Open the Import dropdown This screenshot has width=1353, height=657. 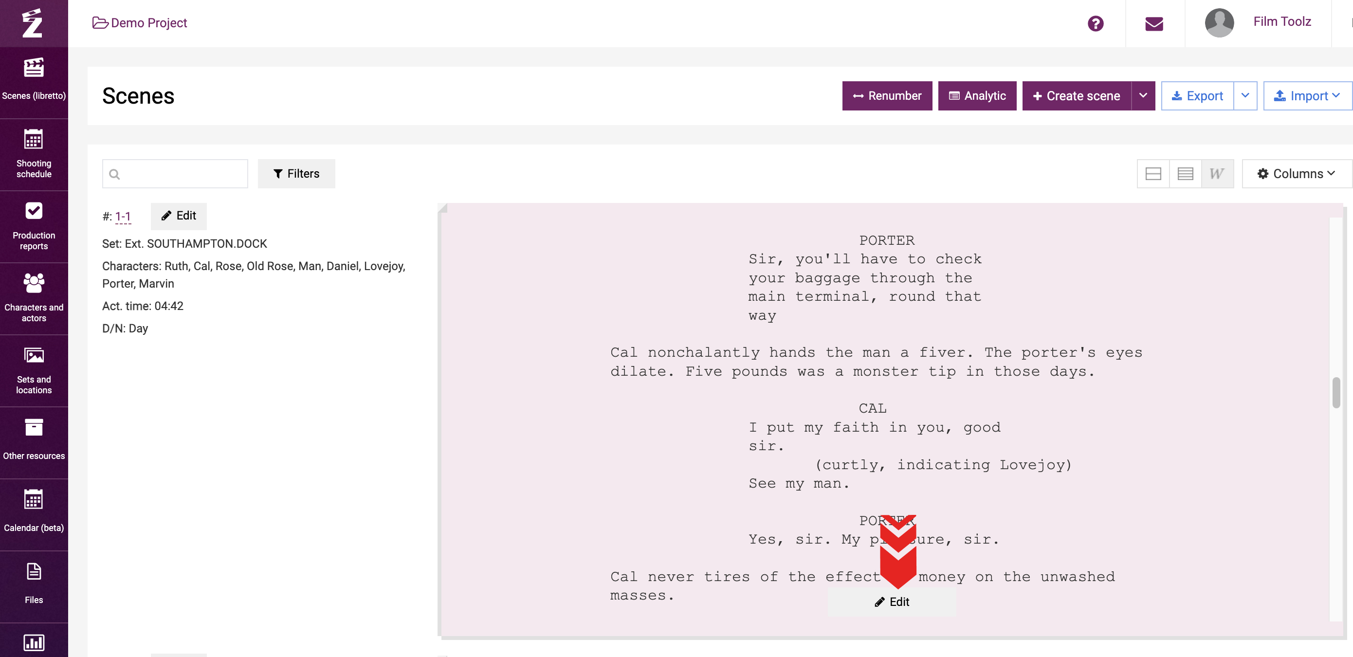coord(1307,96)
